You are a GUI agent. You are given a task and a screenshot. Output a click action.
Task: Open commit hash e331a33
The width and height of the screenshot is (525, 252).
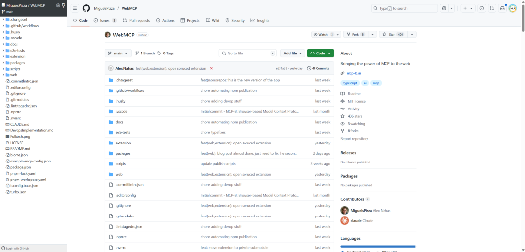280,68
